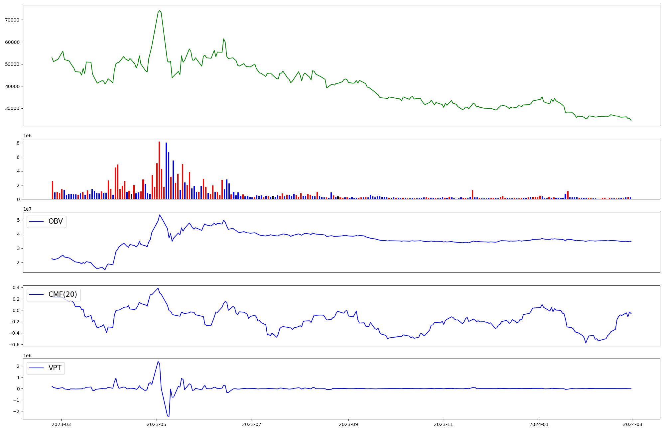Select the 2024-01 x-axis date label
The width and height of the screenshot is (665, 432).
click(539, 424)
